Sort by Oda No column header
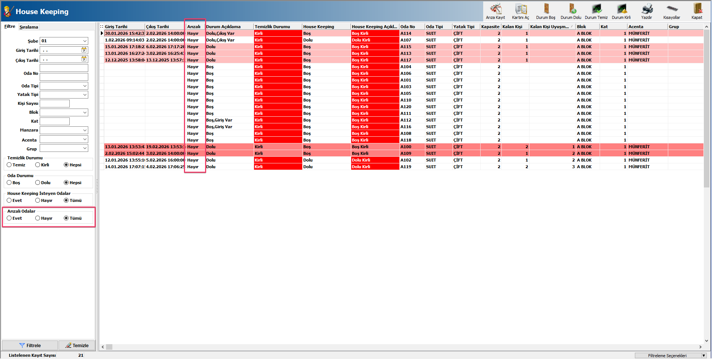Viewport: 712px width, 359px height. pyautogui.click(x=412, y=27)
